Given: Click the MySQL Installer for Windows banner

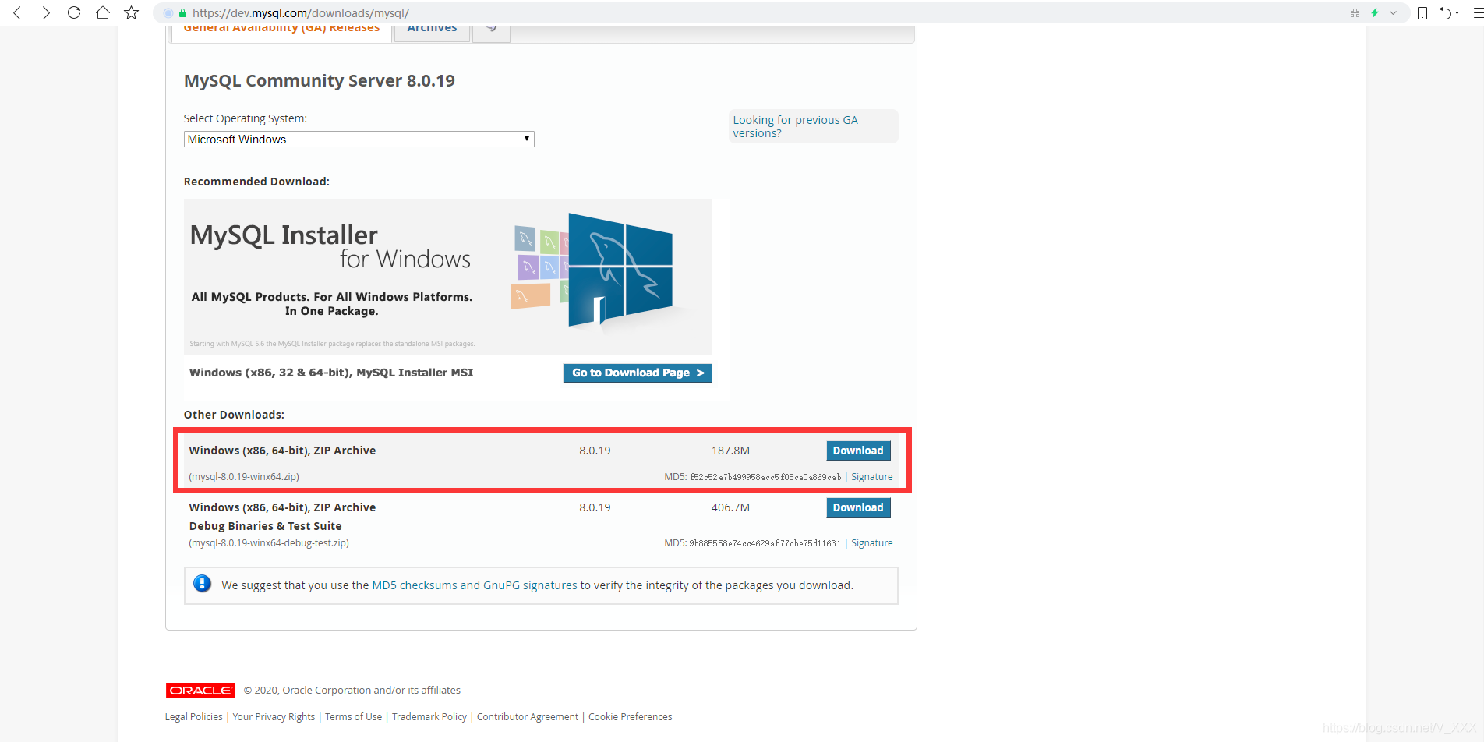Looking at the screenshot, I should click(447, 277).
